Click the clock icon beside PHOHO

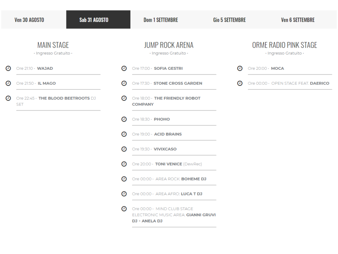pyautogui.click(x=124, y=119)
